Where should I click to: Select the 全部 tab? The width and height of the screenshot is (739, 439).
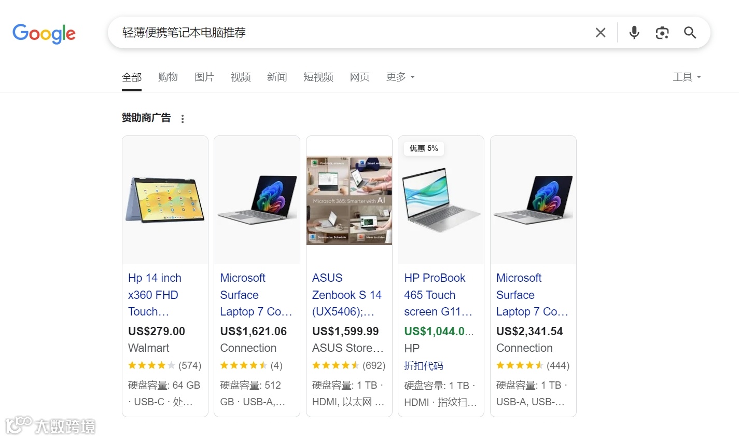(x=132, y=77)
